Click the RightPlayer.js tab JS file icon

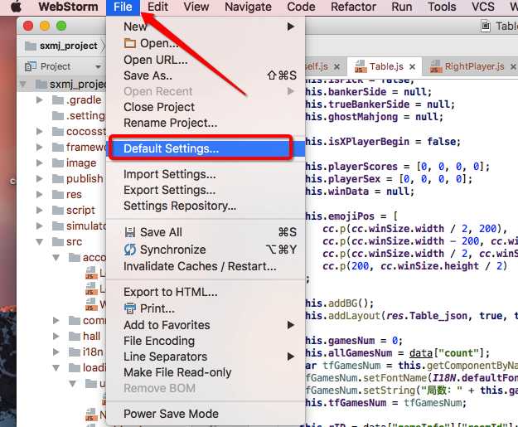click(x=435, y=66)
